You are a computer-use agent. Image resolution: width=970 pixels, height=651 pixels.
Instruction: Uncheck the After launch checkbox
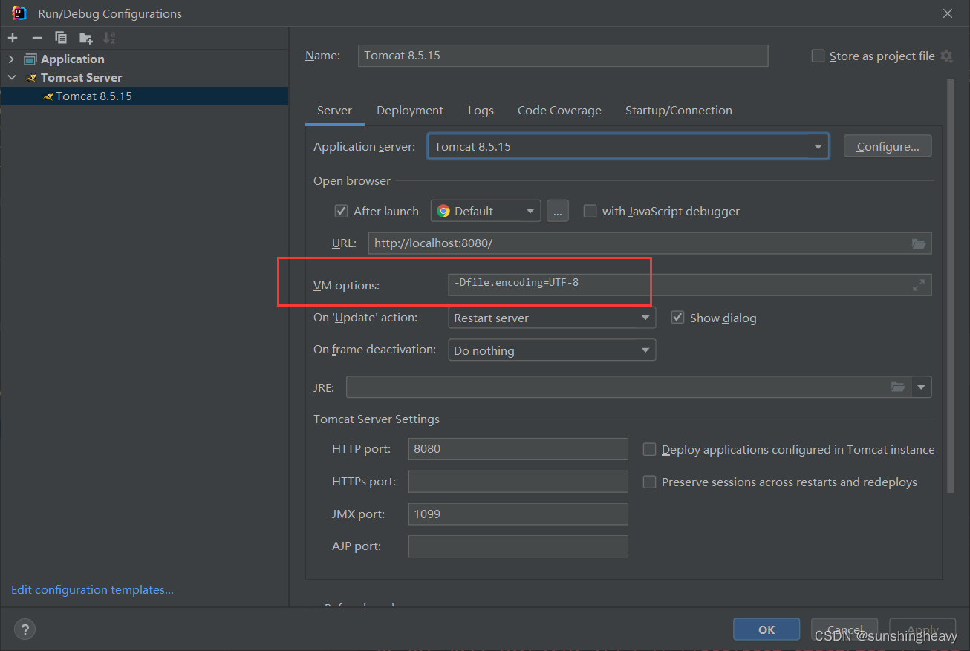coord(341,211)
